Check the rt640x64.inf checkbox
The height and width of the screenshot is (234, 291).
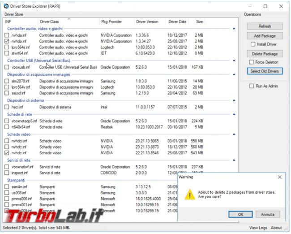(x=7, y=127)
